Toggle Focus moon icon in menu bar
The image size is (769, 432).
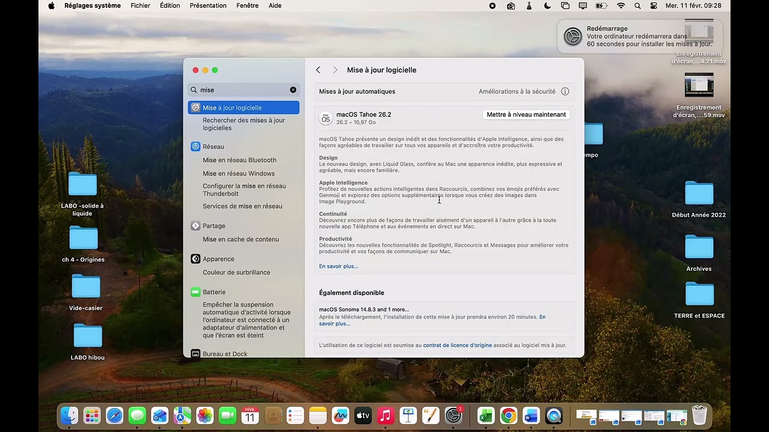(547, 5)
